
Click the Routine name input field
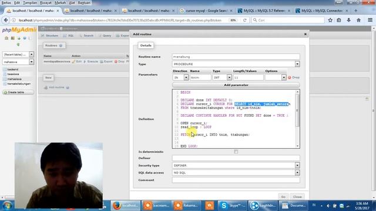236,57
